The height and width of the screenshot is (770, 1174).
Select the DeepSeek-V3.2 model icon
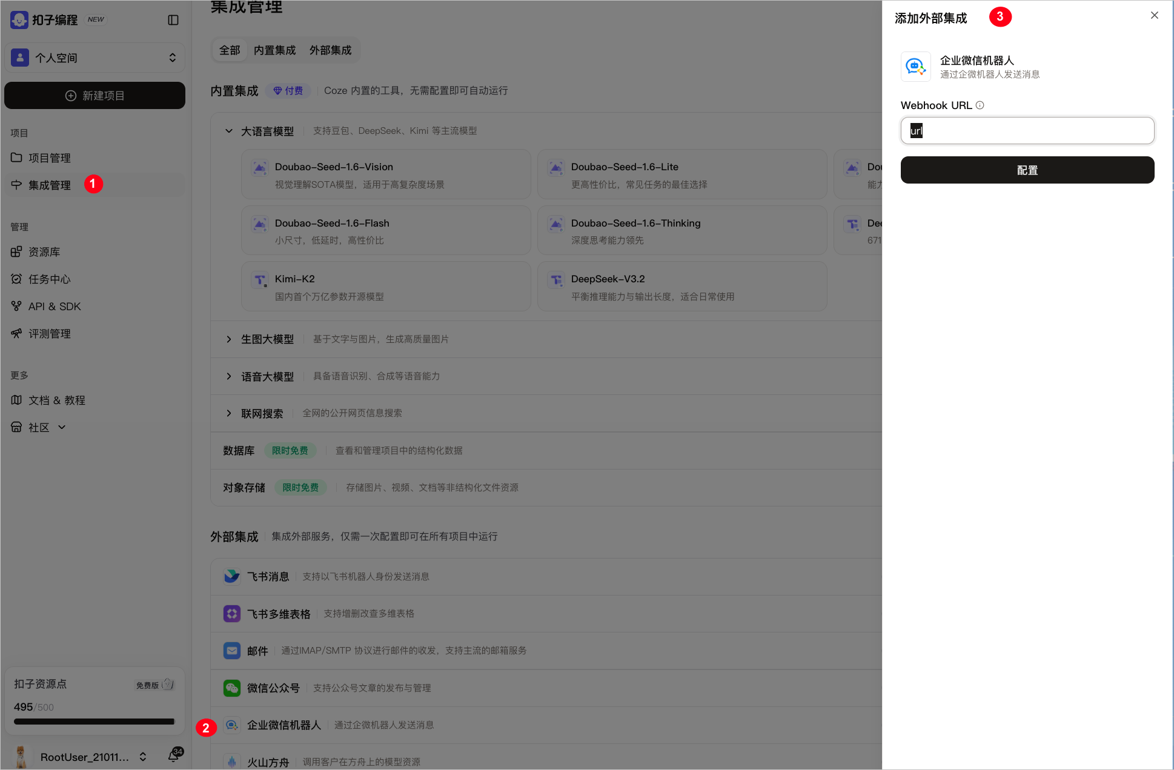pyautogui.click(x=556, y=280)
